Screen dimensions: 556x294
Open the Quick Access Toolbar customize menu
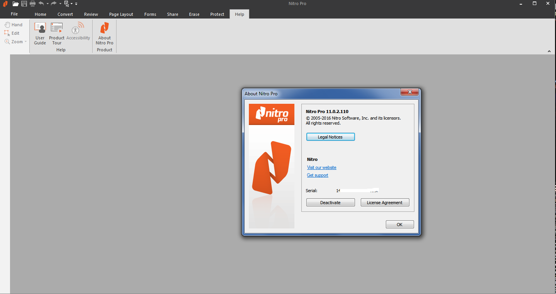76,3
